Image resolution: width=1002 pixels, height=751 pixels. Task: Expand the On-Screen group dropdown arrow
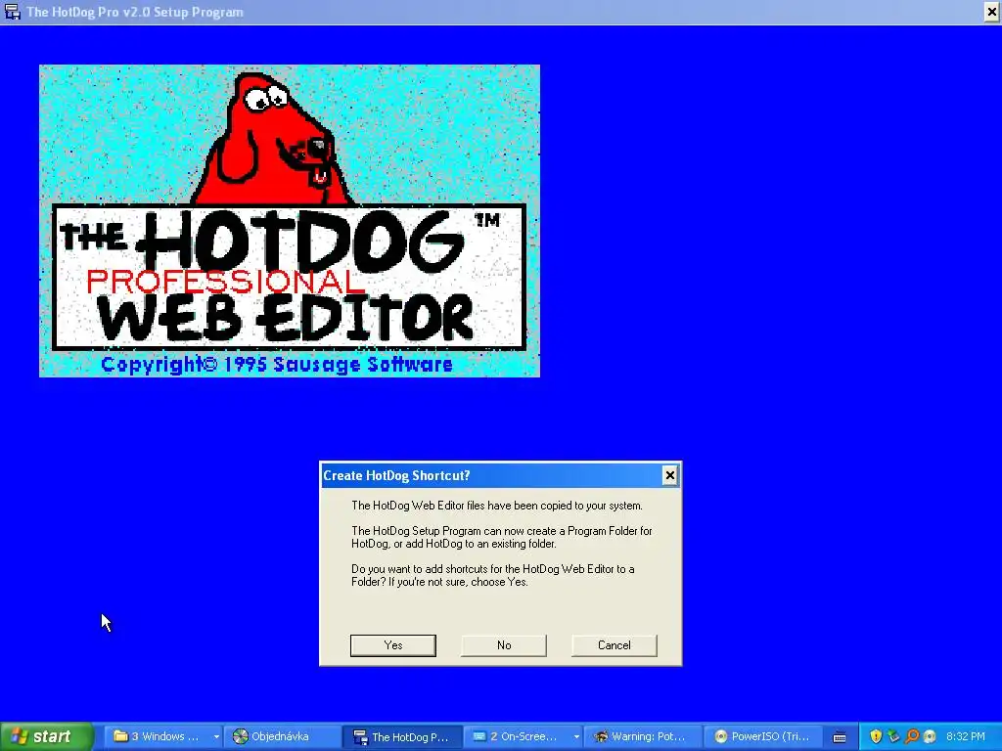576,736
